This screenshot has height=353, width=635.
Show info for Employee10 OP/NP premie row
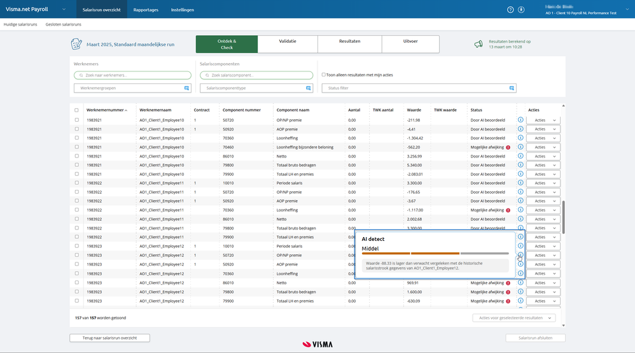tap(520, 120)
